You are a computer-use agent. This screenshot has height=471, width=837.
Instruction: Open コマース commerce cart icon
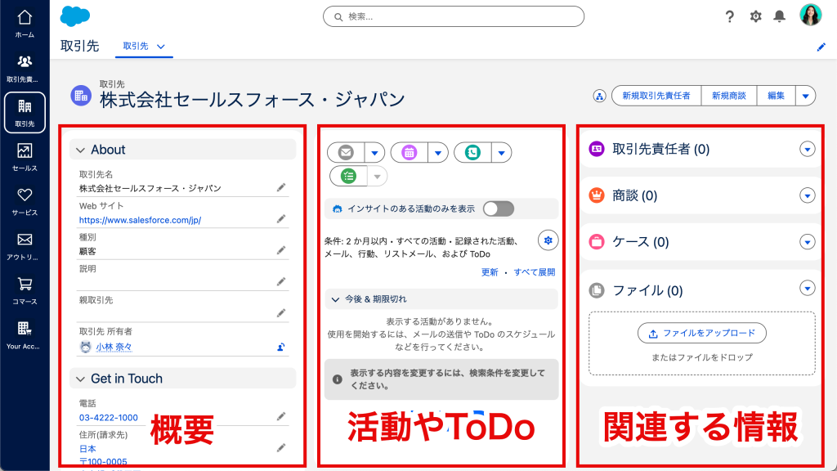point(25,291)
